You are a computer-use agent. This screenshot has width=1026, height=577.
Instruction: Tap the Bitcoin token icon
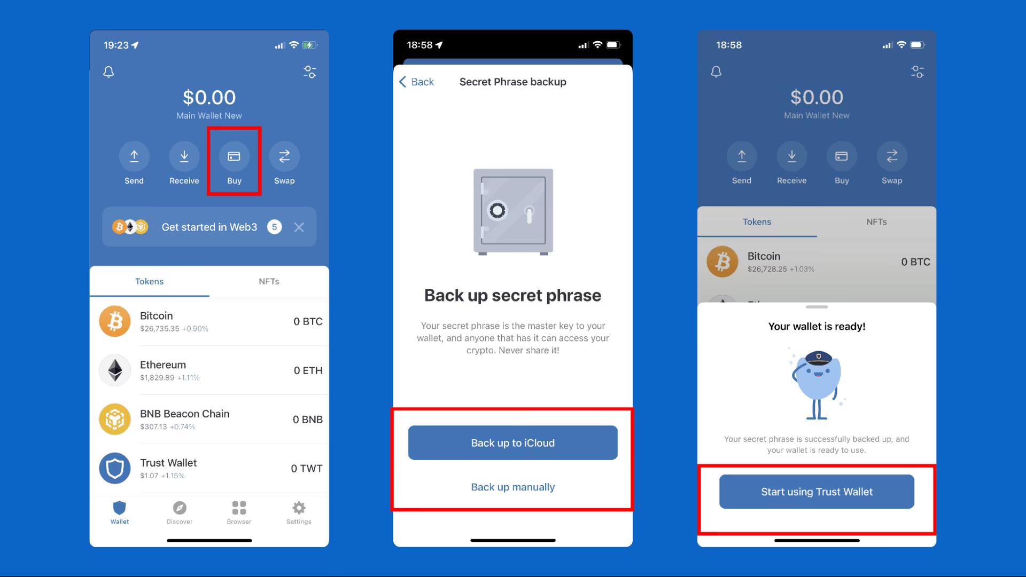(x=115, y=321)
